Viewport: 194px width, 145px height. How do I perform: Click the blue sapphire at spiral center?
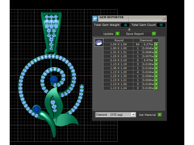[54, 79]
